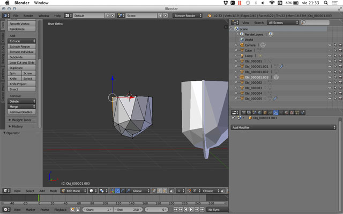343x214 pixels.
Task: Open the Material sphere properties tab icon
Action: [286, 112]
